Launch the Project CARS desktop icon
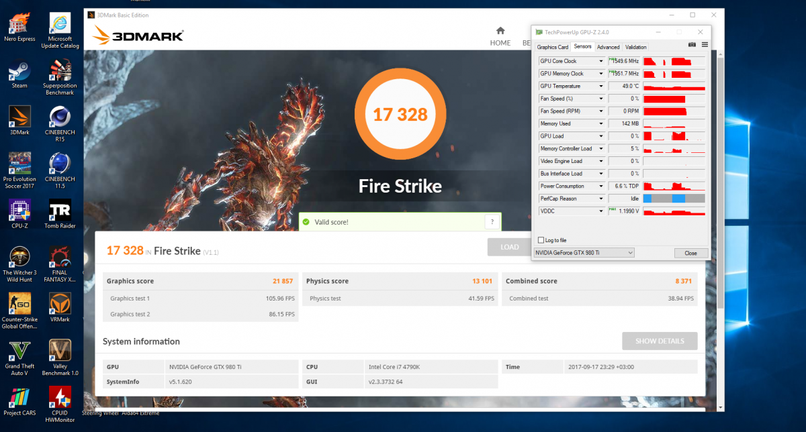 (x=19, y=401)
